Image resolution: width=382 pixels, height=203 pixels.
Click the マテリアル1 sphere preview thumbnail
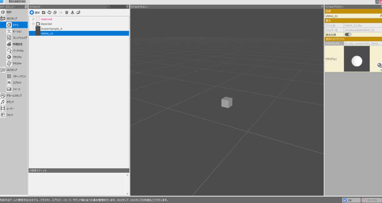(357, 61)
